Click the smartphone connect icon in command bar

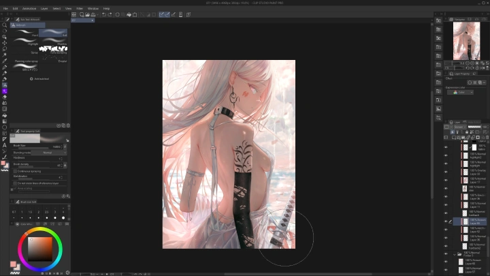tap(180, 15)
